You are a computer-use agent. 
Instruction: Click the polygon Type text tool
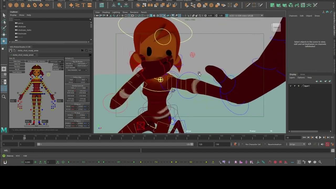[83, 5]
